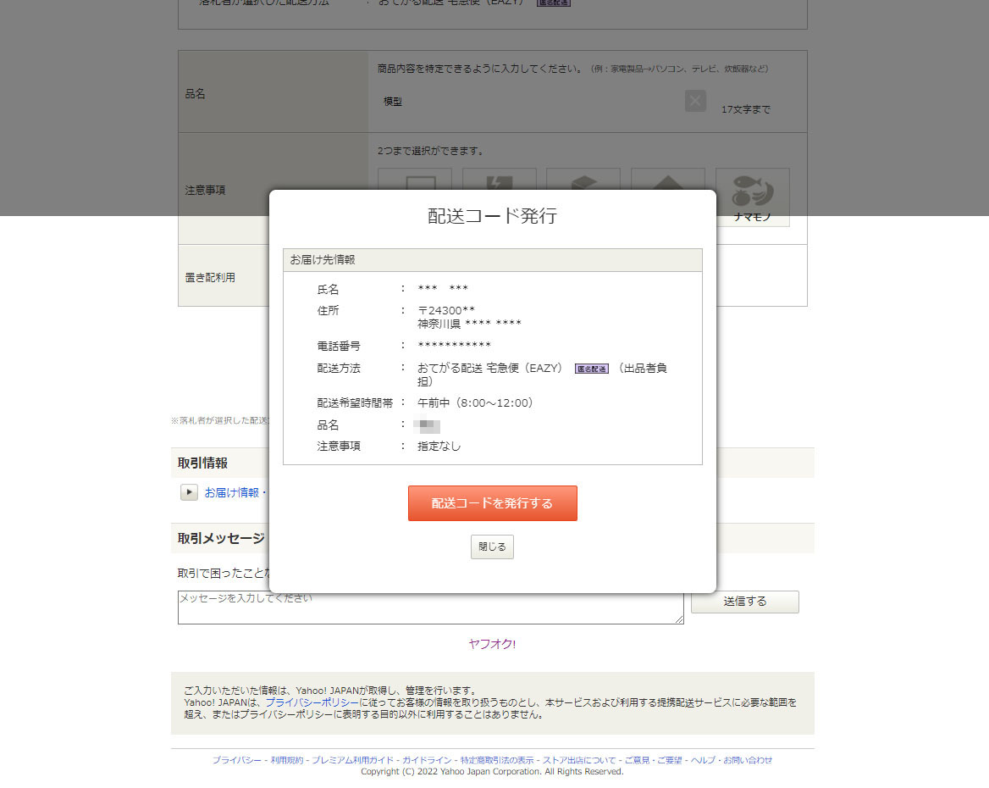Click the 匿名配送 badge in the dialog

(x=591, y=369)
